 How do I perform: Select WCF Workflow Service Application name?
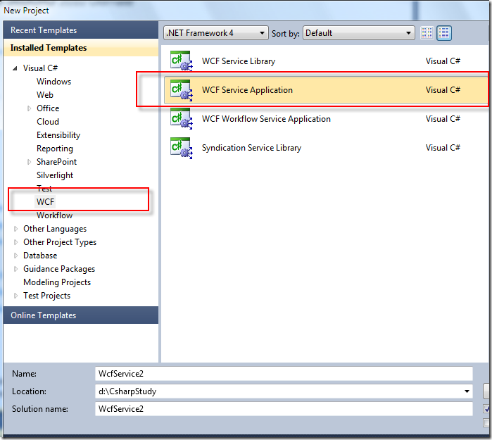[x=266, y=119]
